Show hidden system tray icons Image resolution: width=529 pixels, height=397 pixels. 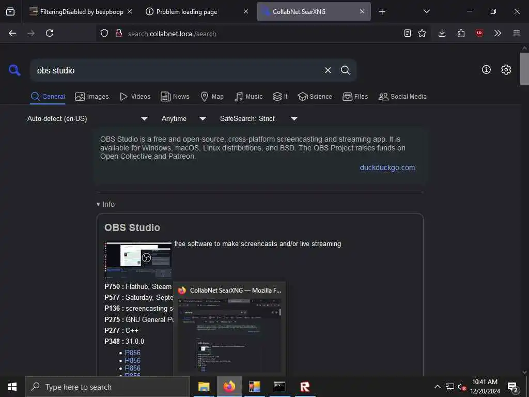pos(437,387)
